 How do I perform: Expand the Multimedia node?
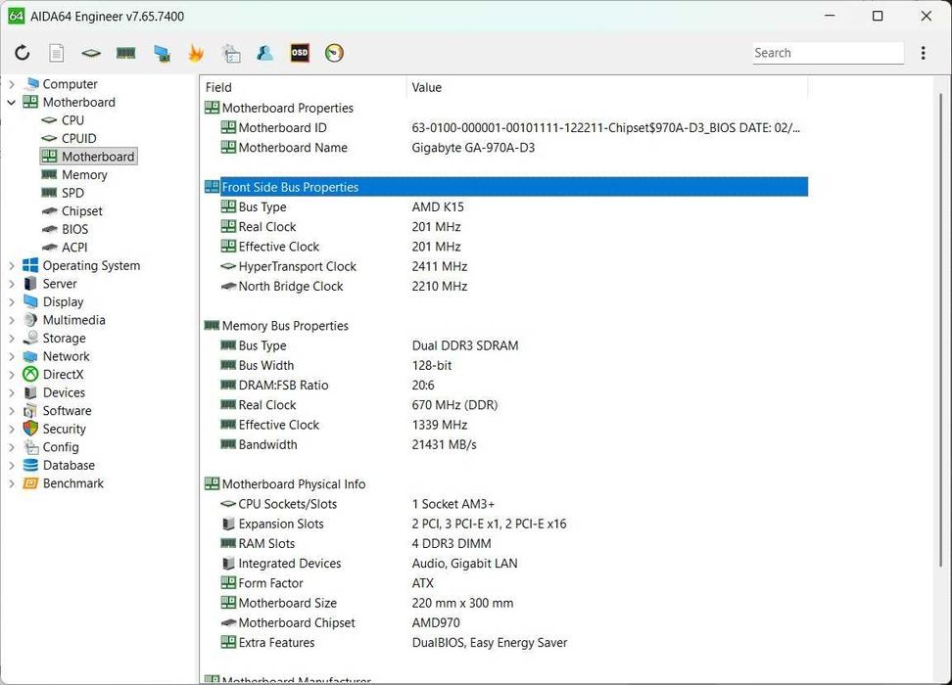click(x=12, y=320)
